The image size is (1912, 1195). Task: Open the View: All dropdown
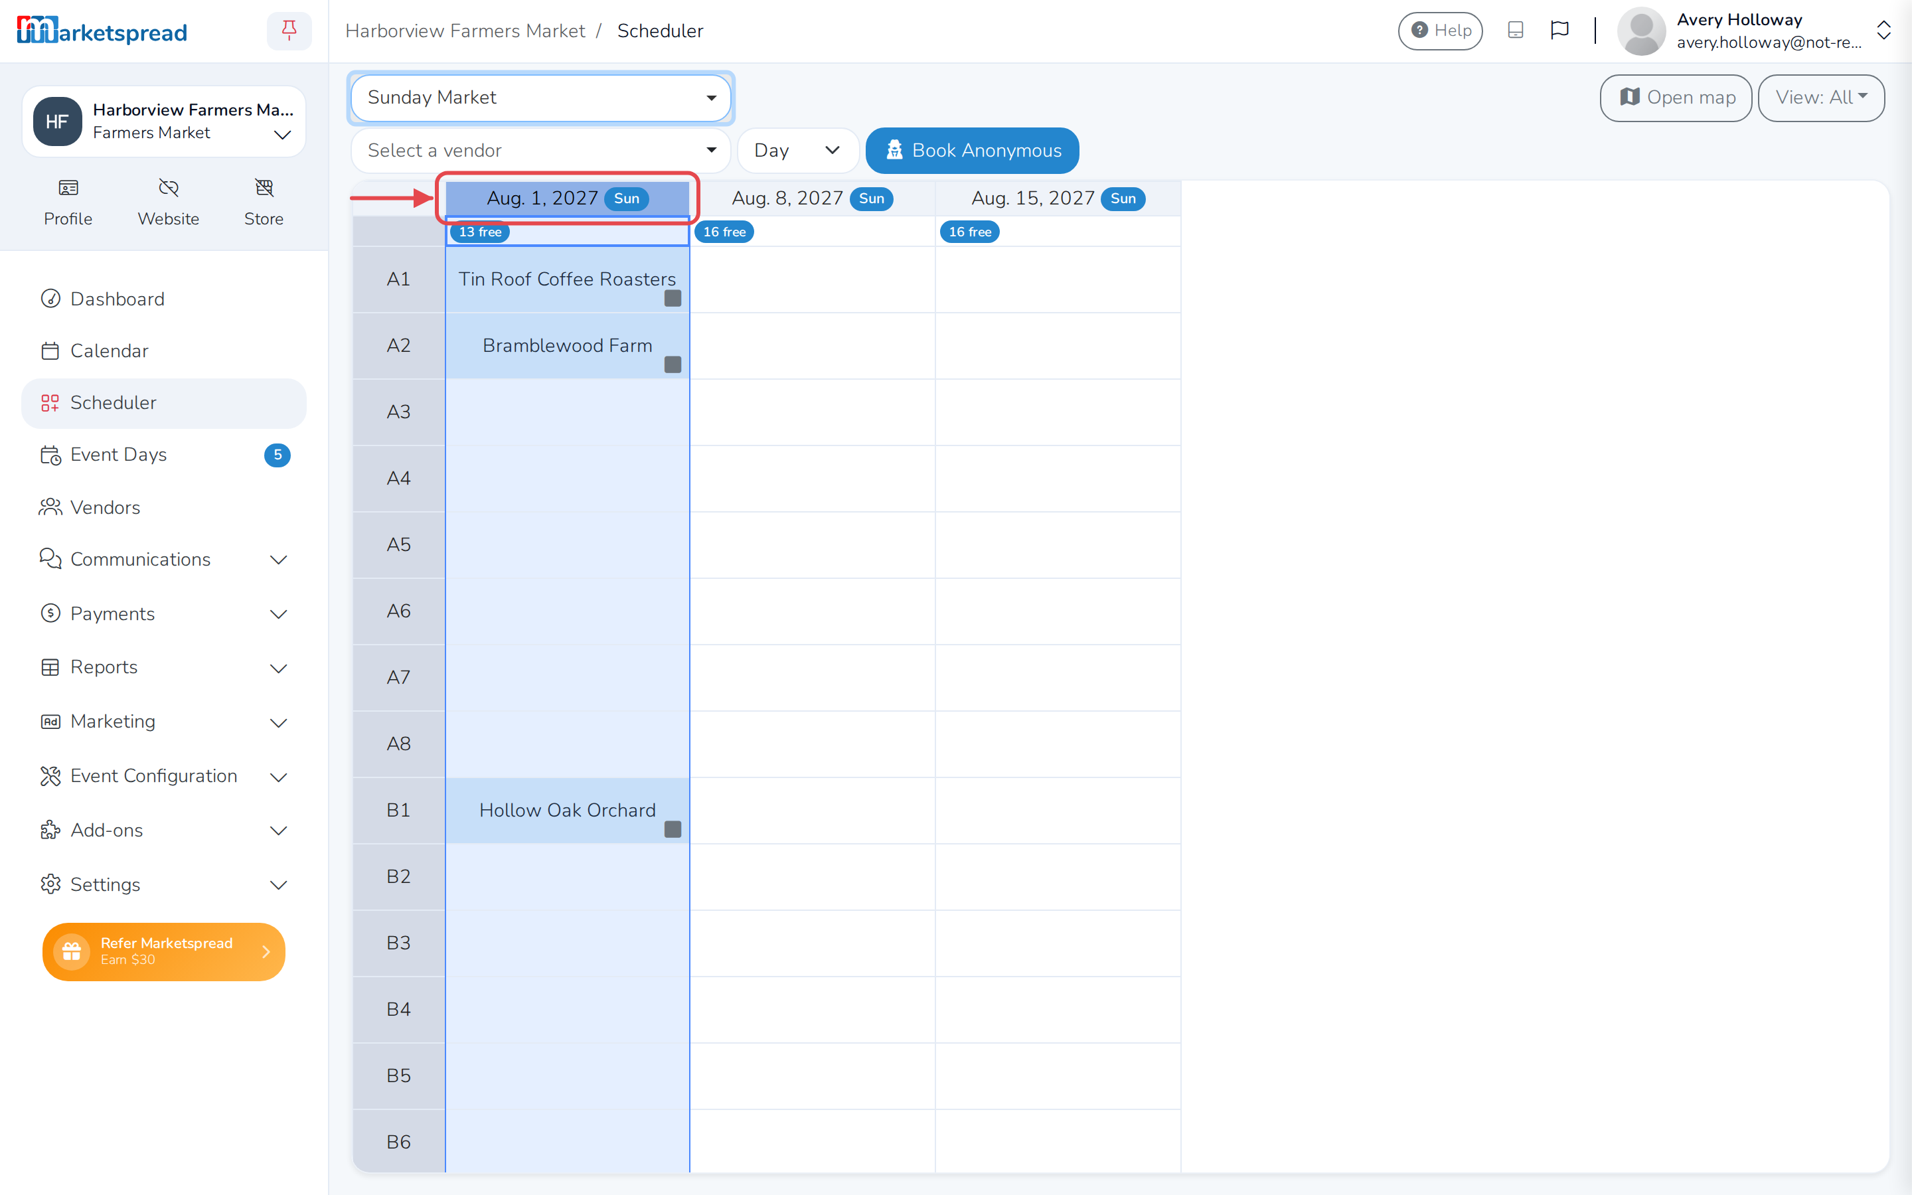point(1820,97)
